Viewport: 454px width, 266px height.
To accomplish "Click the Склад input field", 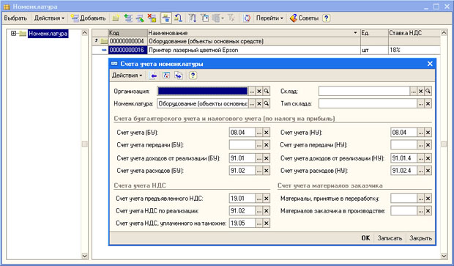I will pos(364,92).
